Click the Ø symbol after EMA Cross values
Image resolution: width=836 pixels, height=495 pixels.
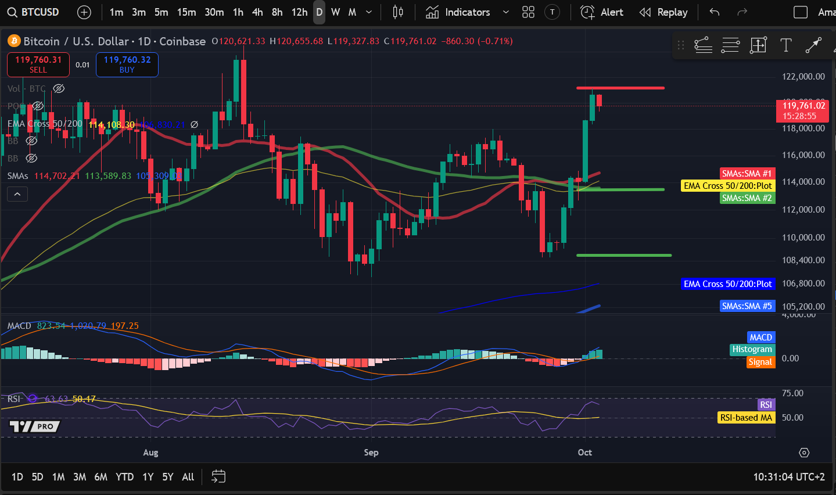click(x=195, y=124)
